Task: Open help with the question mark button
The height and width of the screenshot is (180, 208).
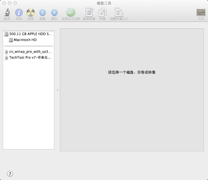Action: [10, 174]
